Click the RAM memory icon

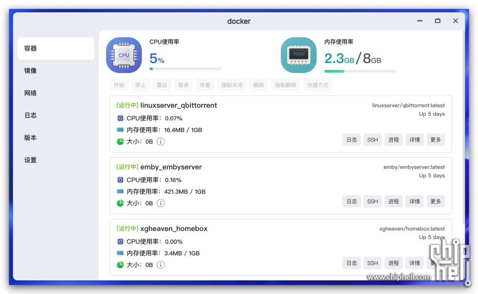pyautogui.click(x=299, y=55)
